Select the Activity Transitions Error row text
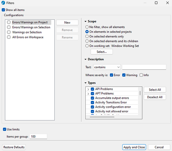 [x=111, y=102]
